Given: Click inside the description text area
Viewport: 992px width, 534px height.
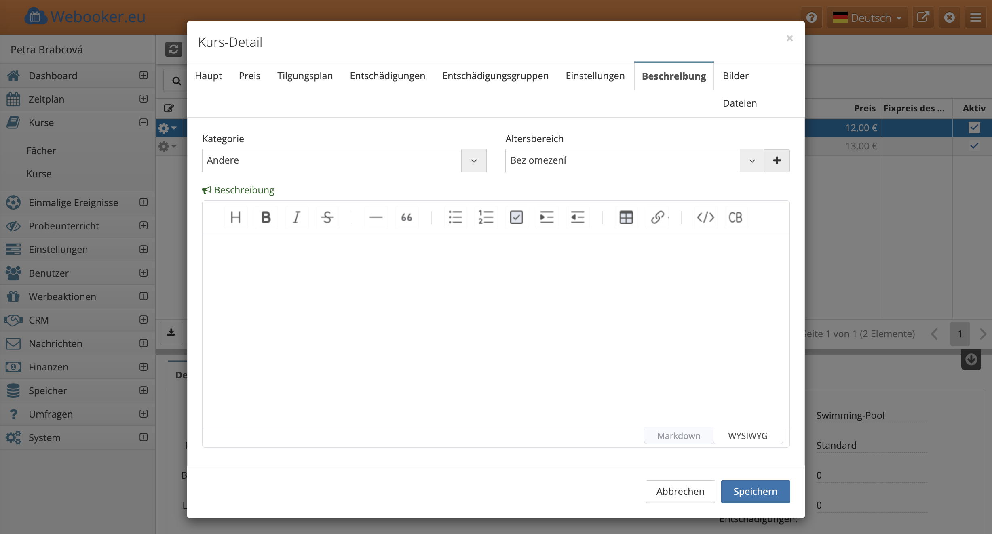Looking at the screenshot, I should pos(495,329).
